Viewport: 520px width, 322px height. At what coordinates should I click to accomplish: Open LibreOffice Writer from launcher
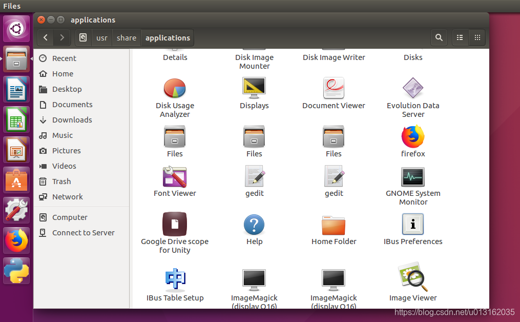(x=16, y=89)
